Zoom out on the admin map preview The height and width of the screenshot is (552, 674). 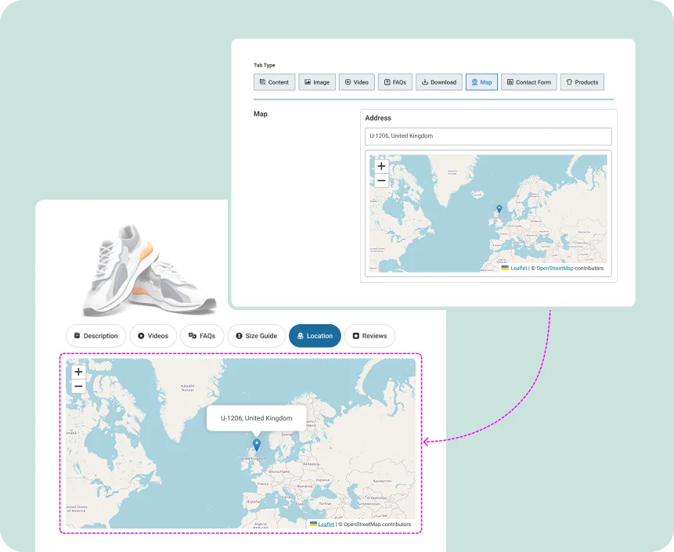coord(381,181)
